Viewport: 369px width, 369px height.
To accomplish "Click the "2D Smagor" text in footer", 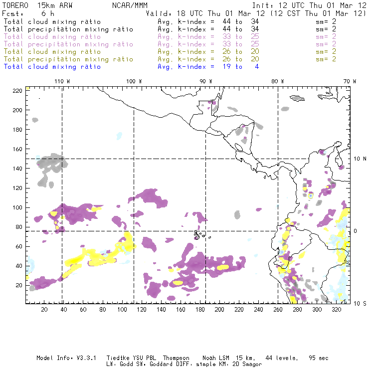I will pos(247,365).
